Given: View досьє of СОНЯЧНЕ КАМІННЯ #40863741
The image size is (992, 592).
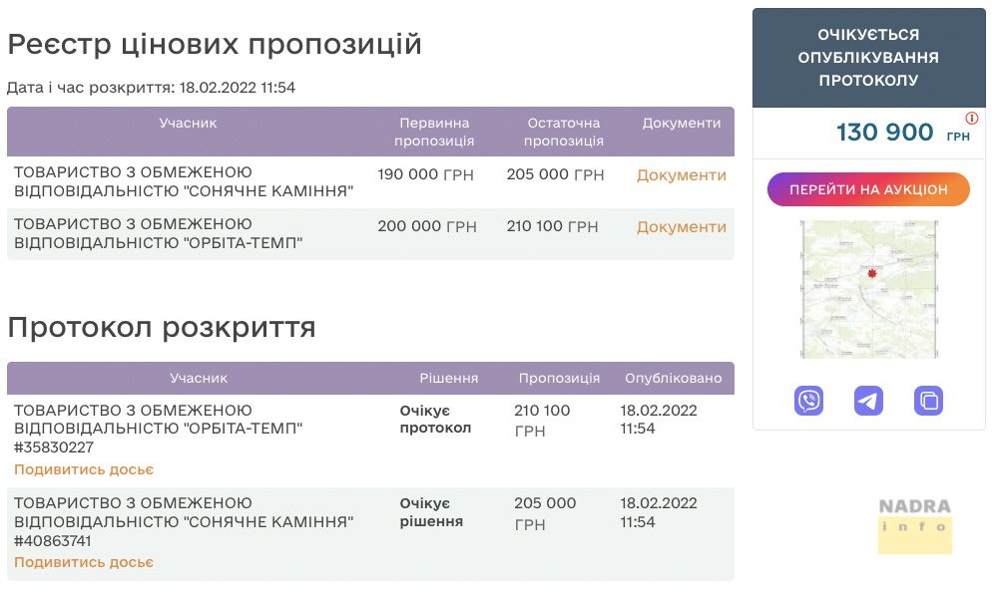Looking at the screenshot, I should click(x=84, y=562).
